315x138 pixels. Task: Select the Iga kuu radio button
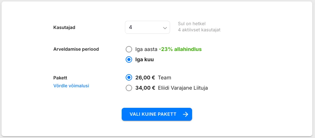129,59
